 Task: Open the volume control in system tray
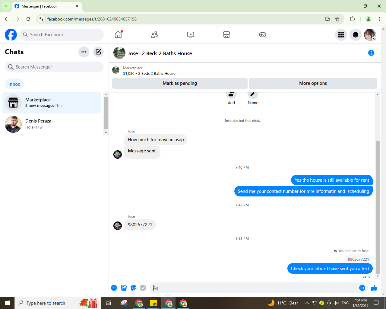(336, 303)
